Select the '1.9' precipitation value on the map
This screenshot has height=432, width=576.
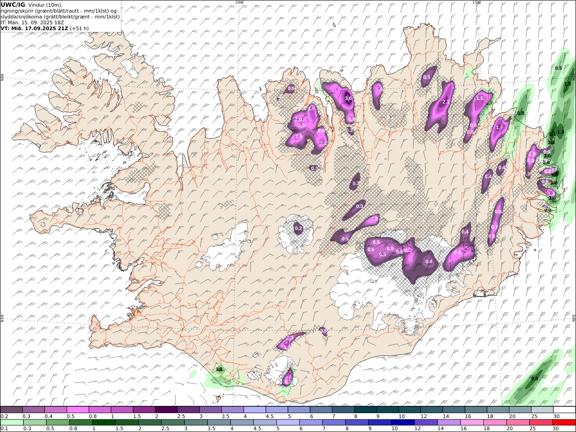click(x=499, y=128)
